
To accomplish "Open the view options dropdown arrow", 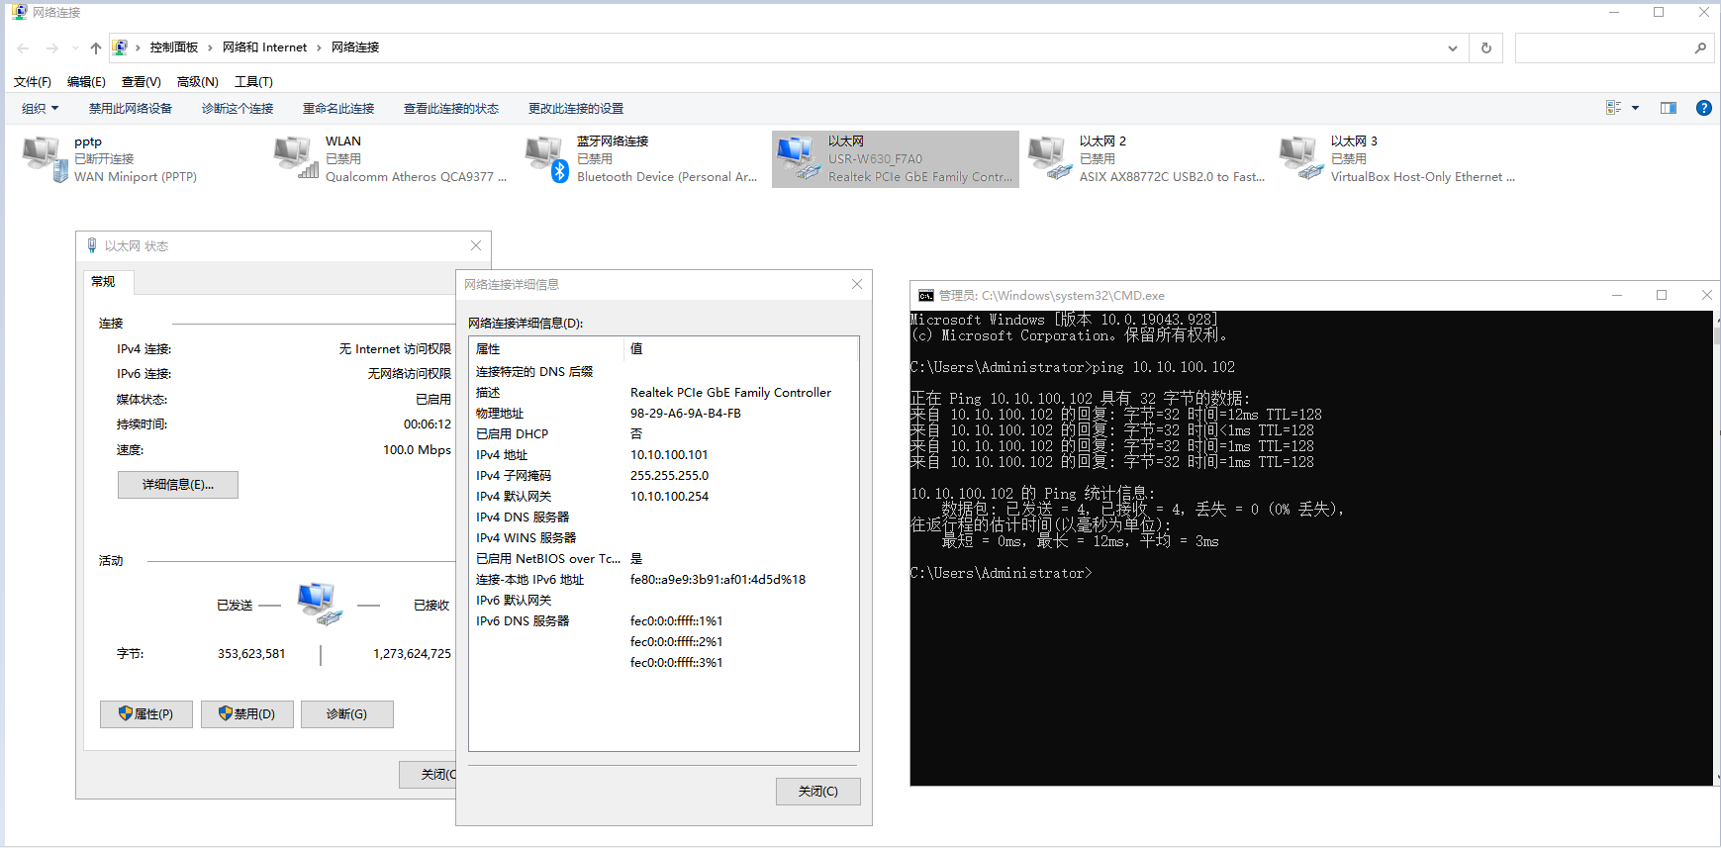I will click(x=1635, y=108).
